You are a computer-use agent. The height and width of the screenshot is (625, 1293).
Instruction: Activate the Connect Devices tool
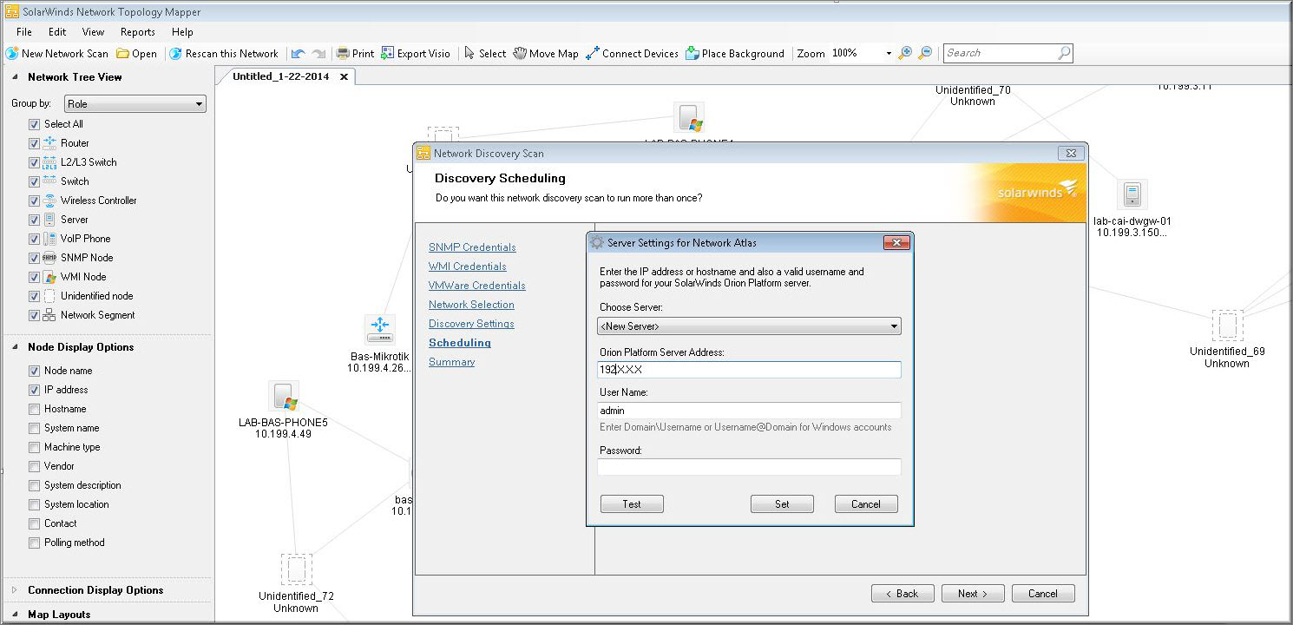point(632,53)
